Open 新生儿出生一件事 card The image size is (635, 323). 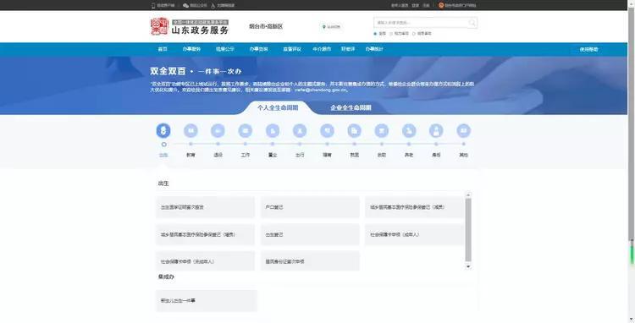tap(207, 301)
